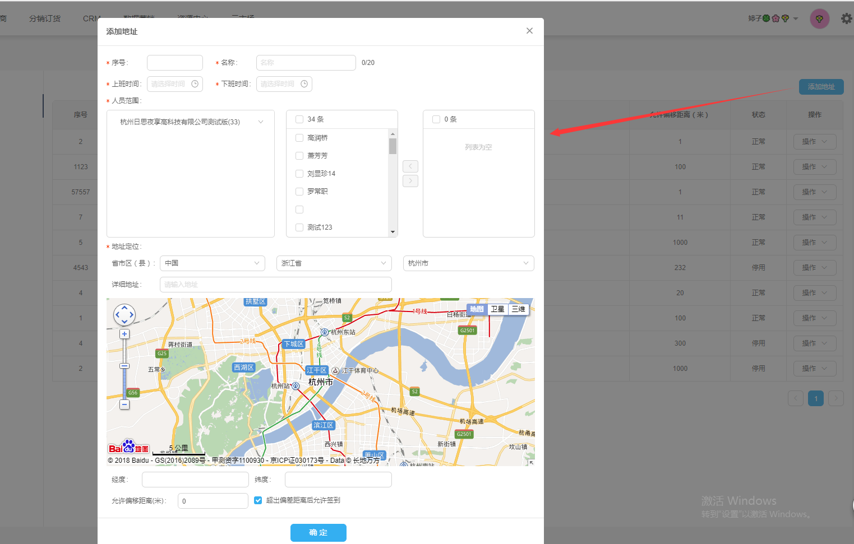Click the map zoom level slider

[124, 366]
